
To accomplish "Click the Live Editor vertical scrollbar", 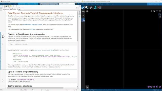I will point(78,27).
